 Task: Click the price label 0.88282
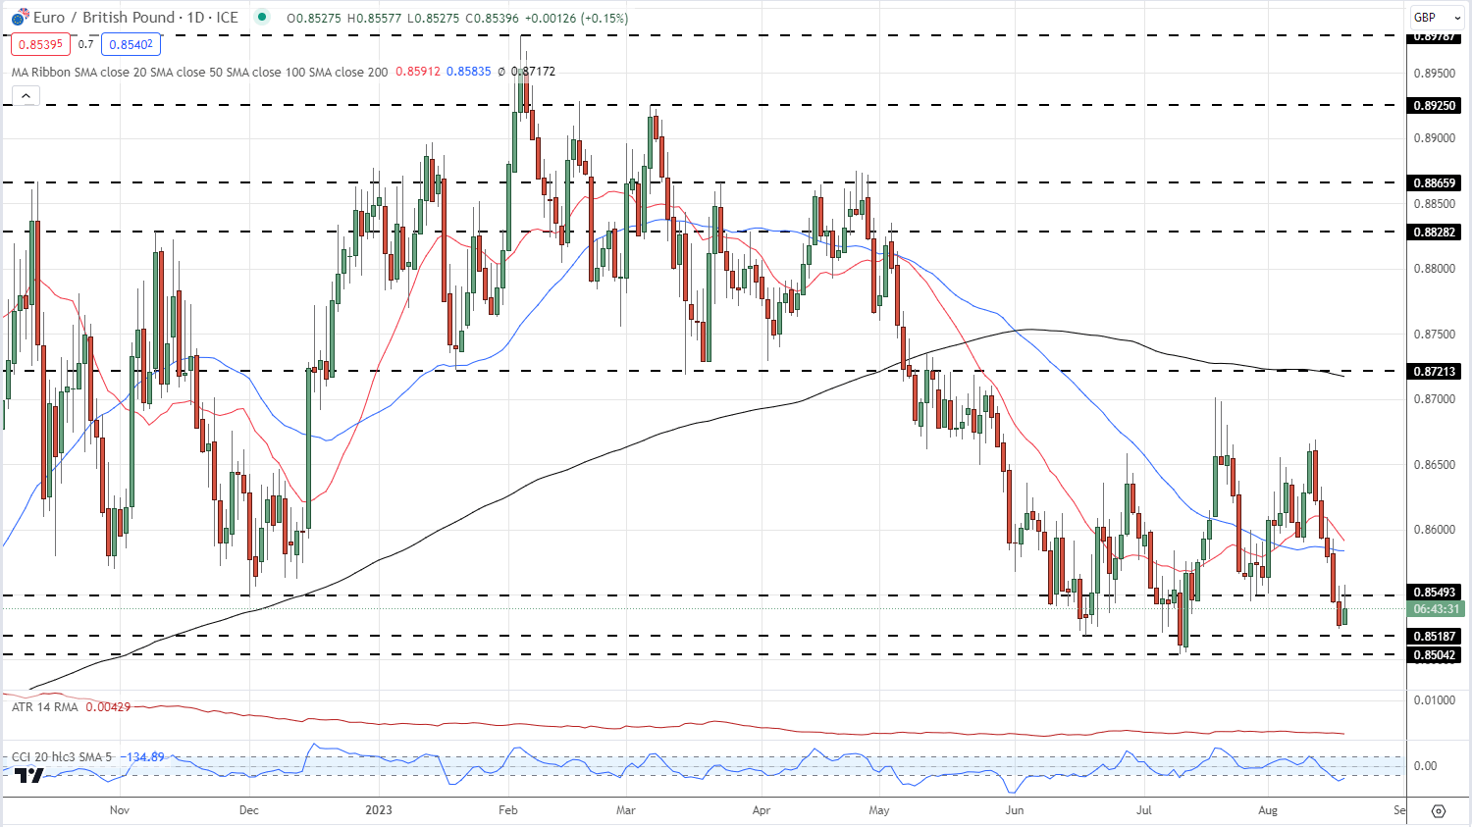pyautogui.click(x=1435, y=232)
